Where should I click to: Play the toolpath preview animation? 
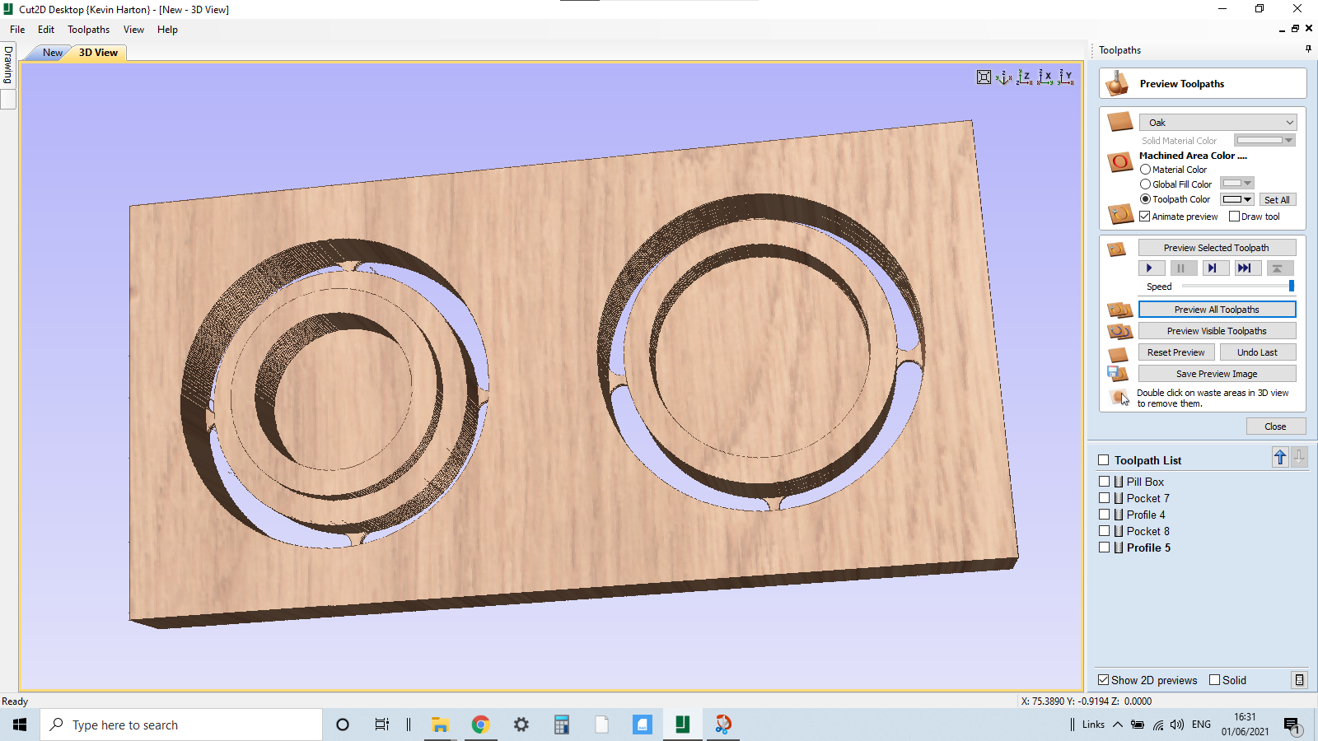pyautogui.click(x=1151, y=267)
